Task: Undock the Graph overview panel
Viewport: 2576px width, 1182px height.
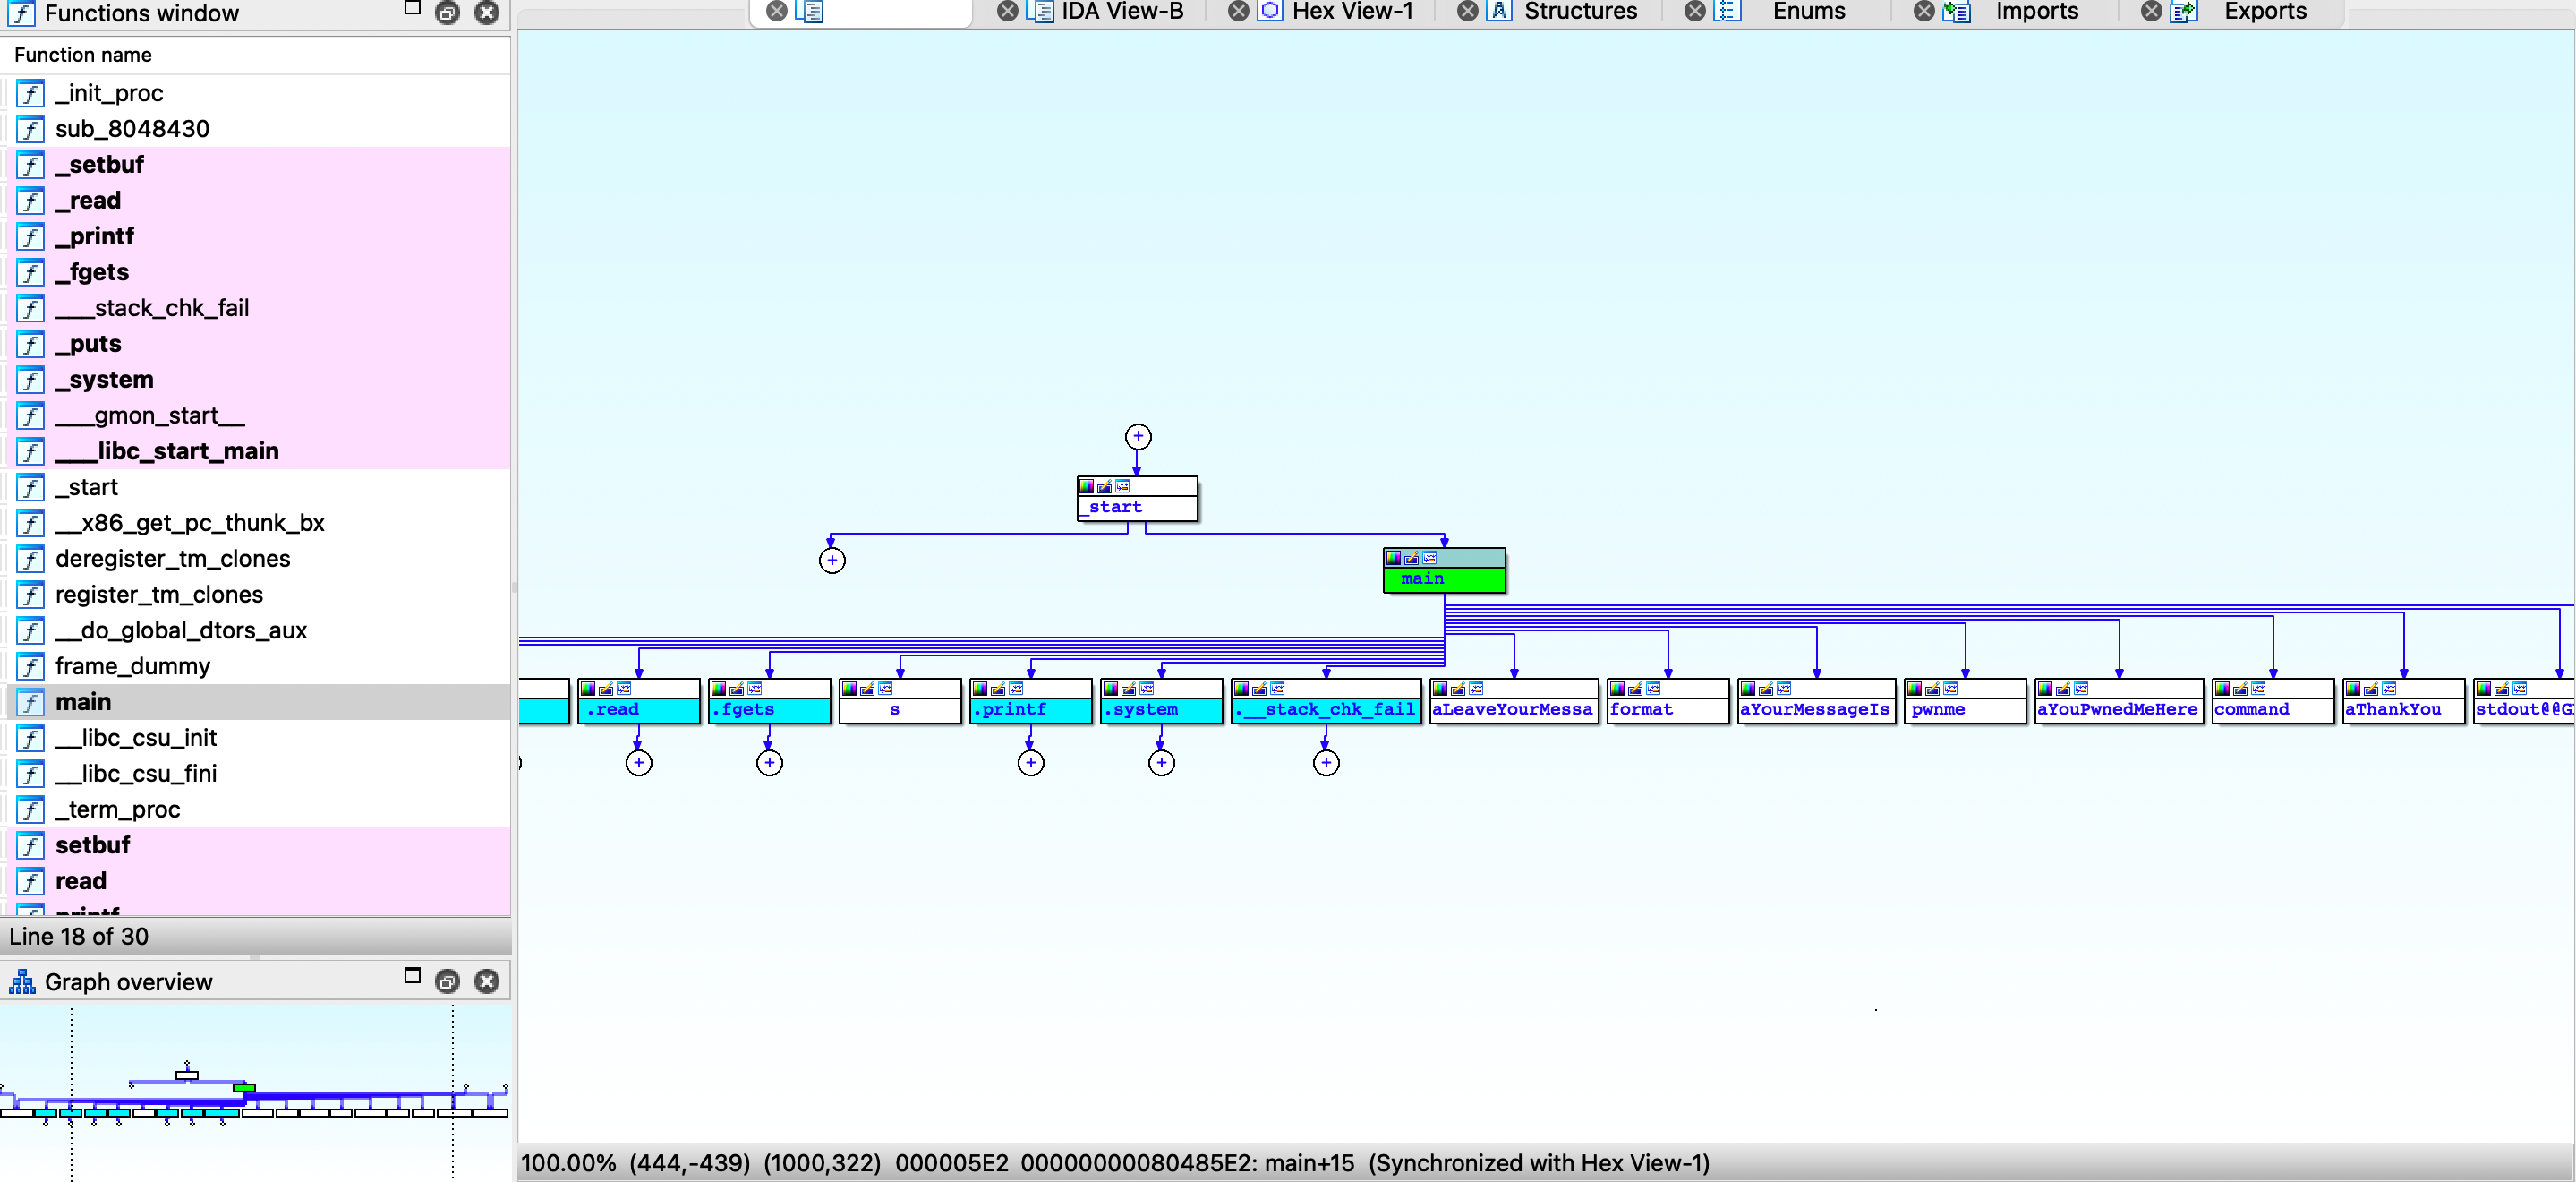Action: pyautogui.click(x=447, y=981)
